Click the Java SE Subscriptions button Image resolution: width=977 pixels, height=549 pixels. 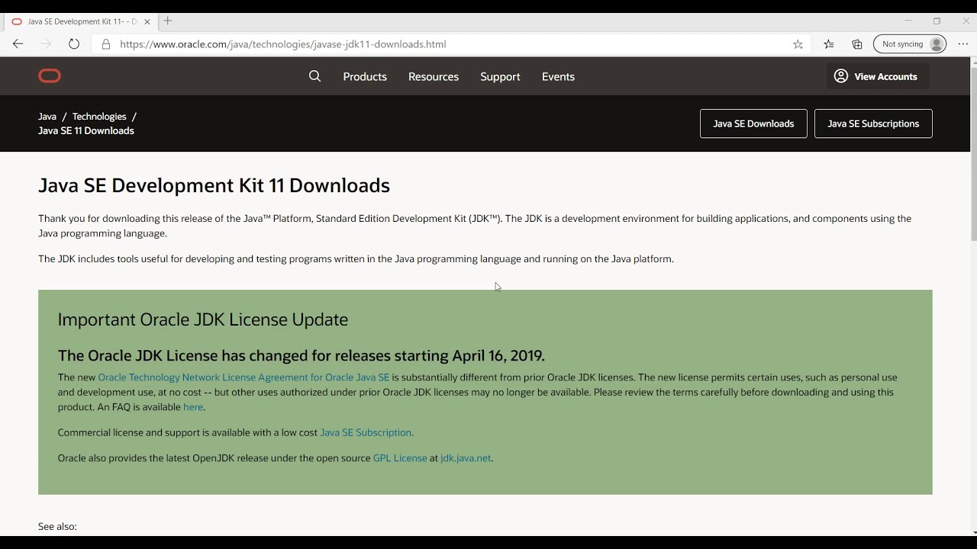pyautogui.click(x=873, y=124)
